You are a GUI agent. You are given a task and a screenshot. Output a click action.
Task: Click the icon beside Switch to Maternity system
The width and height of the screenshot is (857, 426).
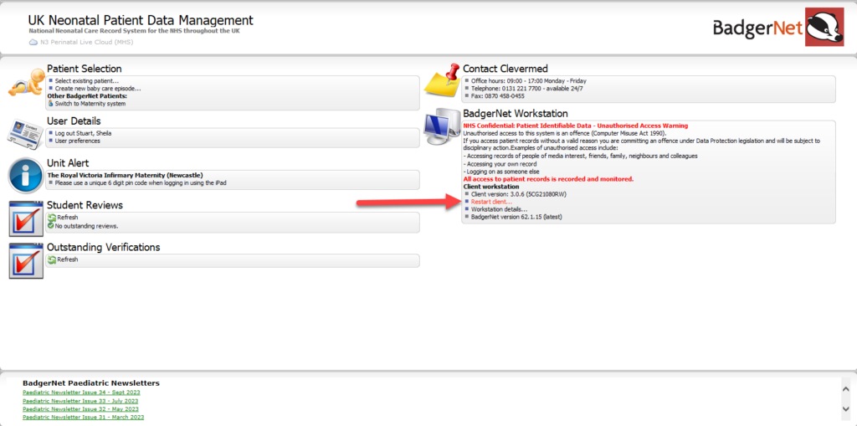click(51, 103)
